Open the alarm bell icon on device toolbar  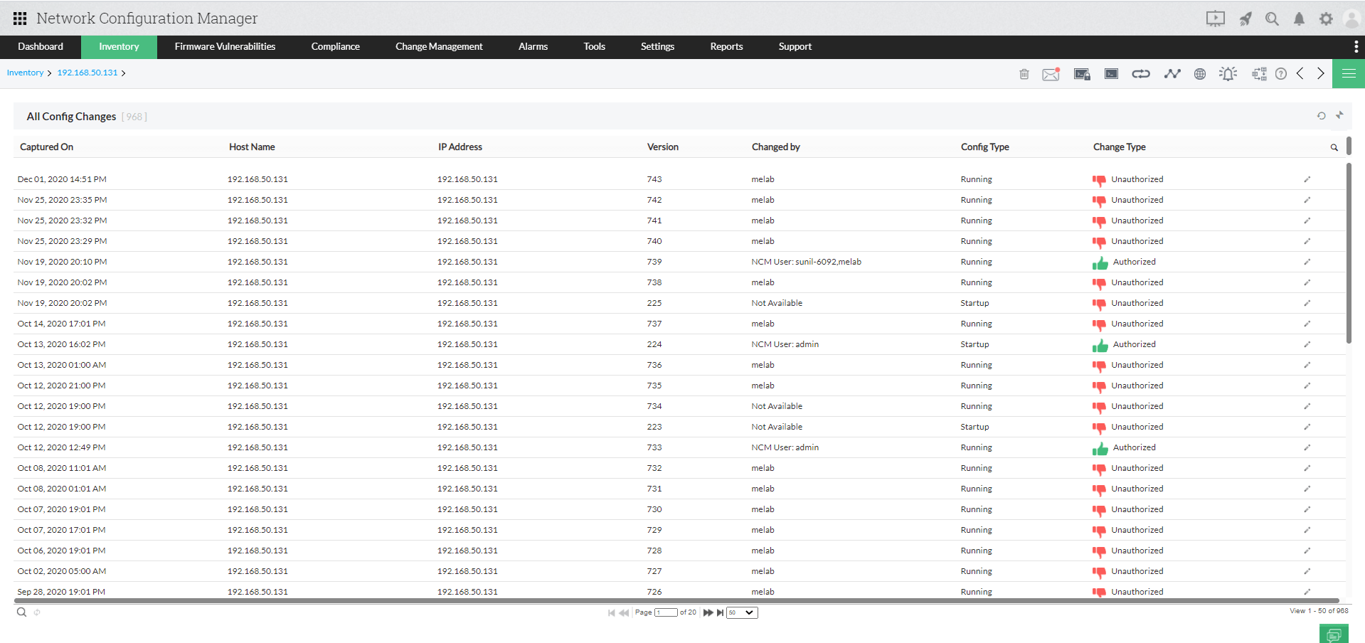tap(1228, 73)
